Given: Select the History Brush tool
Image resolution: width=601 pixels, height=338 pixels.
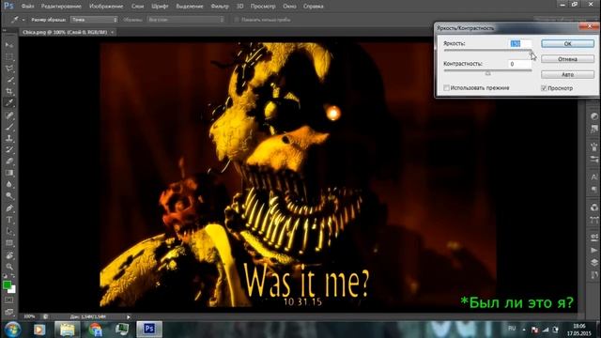Looking at the screenshot, I should pos(9,149).
